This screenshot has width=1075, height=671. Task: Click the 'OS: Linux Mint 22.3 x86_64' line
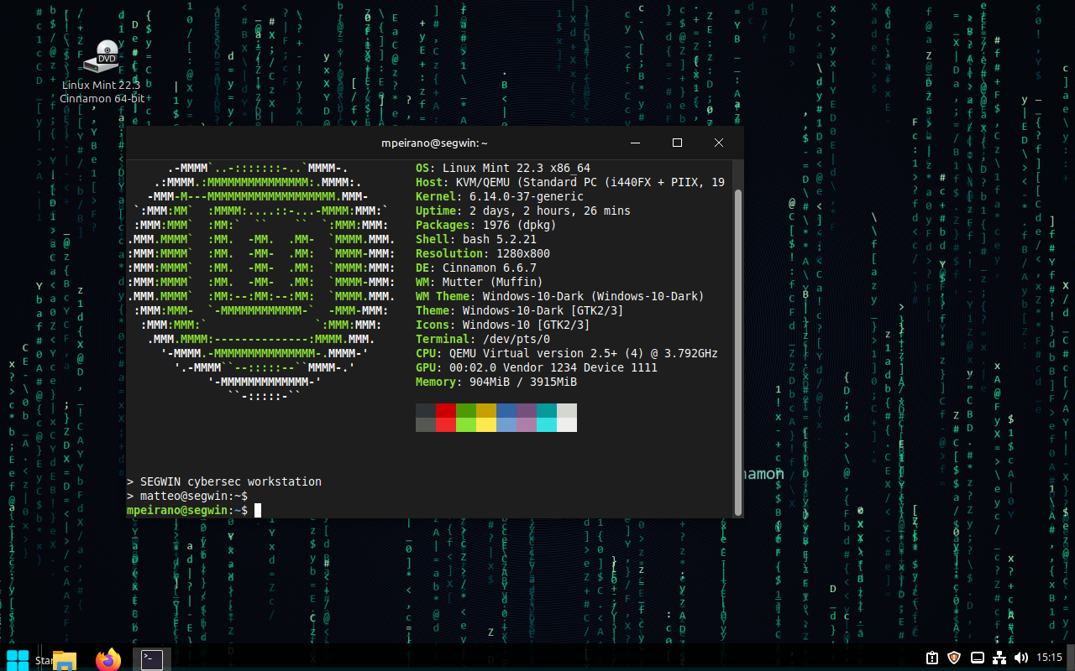503,168
